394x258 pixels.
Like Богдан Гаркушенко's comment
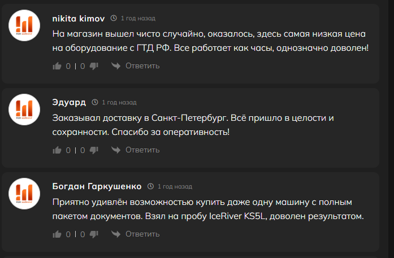(x=57, y=234)
